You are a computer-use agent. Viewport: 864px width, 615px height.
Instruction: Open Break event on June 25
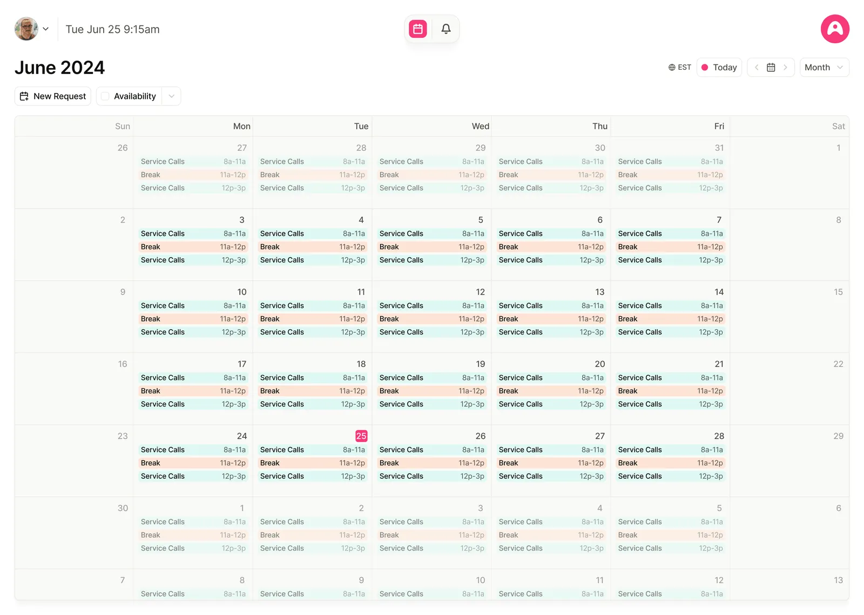tap(312, 463)
